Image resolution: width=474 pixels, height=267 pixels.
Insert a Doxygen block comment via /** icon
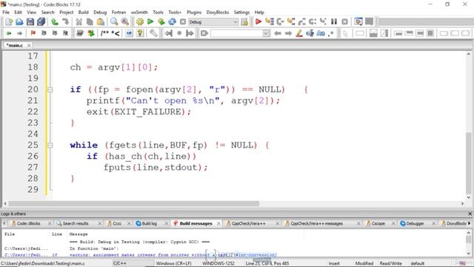pyautogui.click(x=104, y=33)
